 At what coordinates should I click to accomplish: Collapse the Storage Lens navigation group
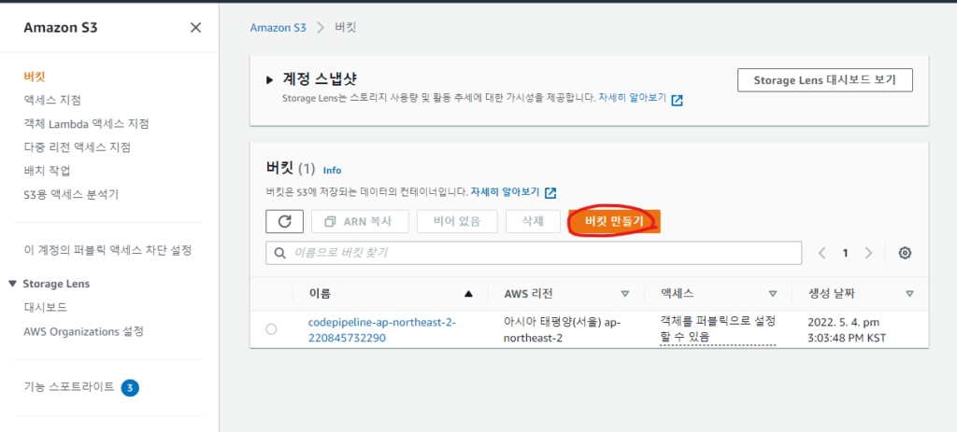13,284
